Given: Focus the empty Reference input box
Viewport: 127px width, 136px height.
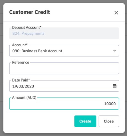Looking at the screenshot, I should click(64, 68).
